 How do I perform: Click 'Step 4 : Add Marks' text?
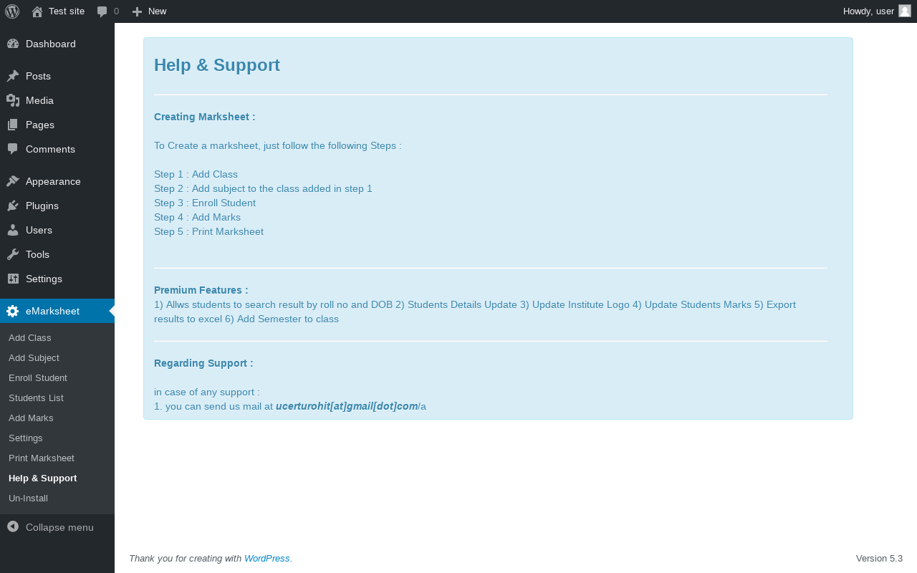(197, 217)
